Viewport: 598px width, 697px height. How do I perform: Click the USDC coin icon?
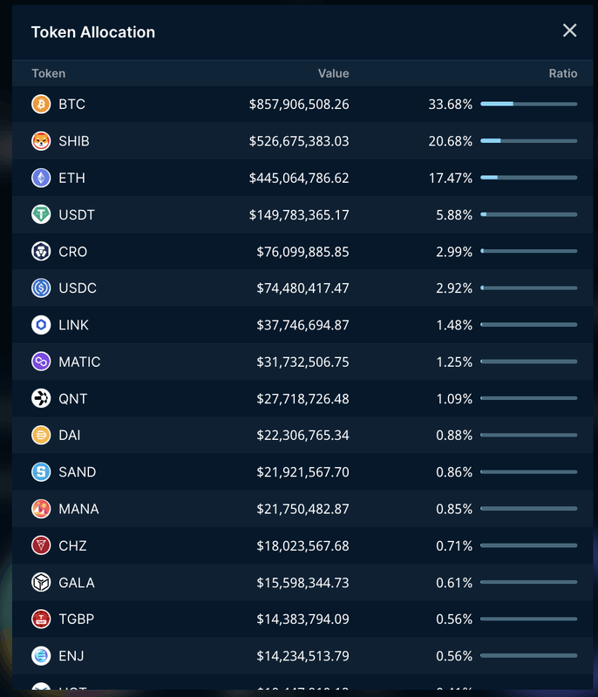(41, 288)
